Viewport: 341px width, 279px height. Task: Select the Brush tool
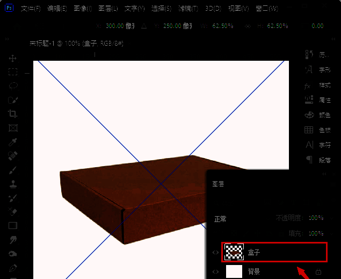pos(13,170)
